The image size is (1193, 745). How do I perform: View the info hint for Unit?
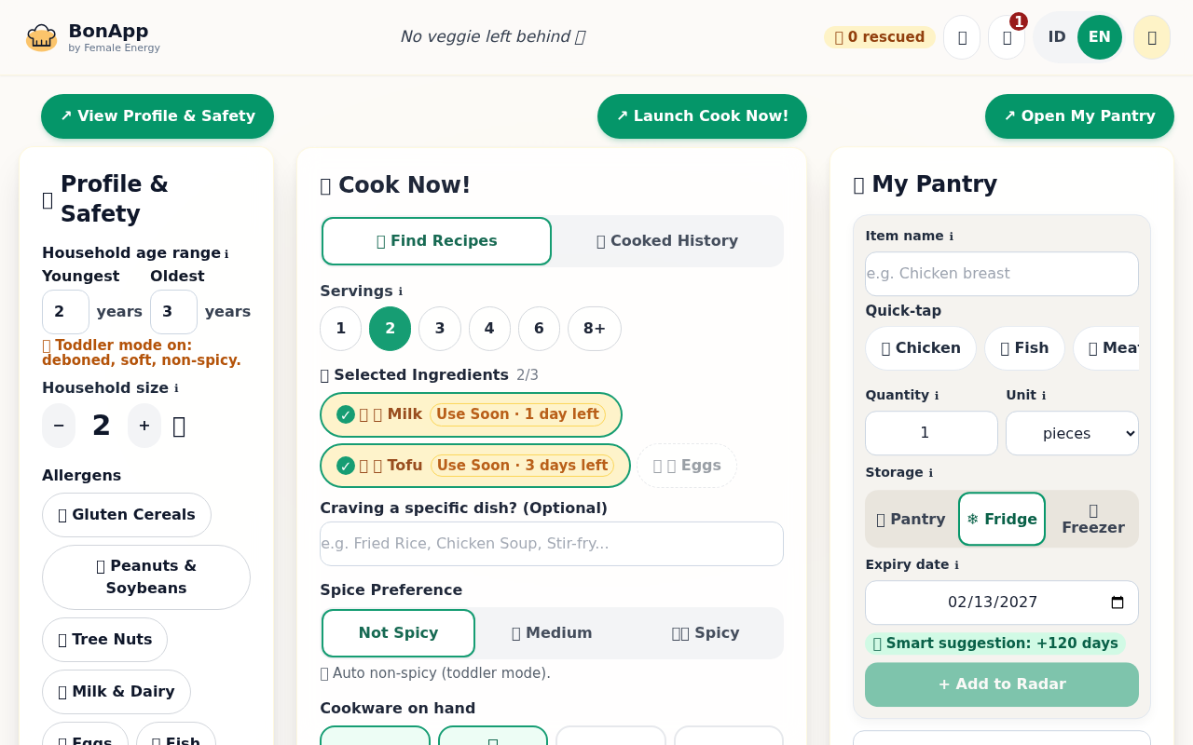click(x=1044, y=396)
